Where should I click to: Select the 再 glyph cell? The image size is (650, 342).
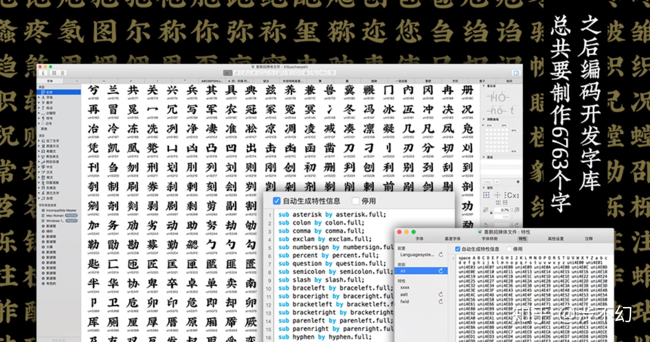[93, 111]
